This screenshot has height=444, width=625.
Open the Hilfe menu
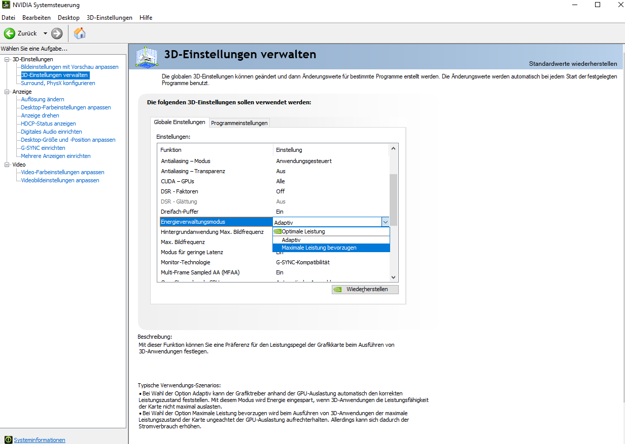tap(146, 18)
